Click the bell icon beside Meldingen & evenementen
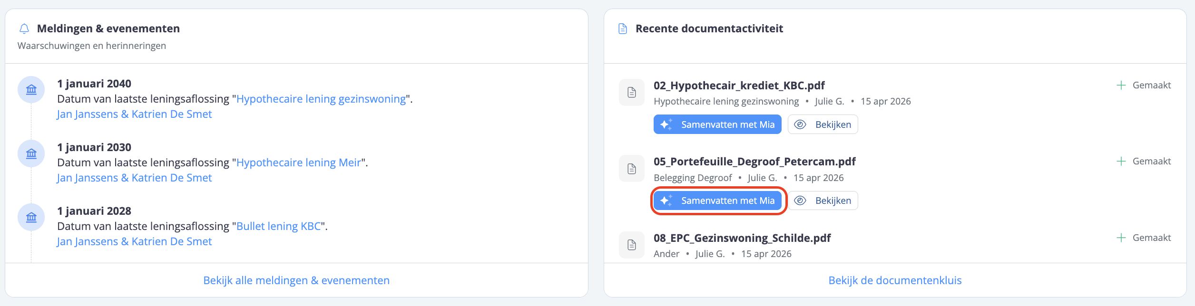Image resolution: width=1195 pixels, height=306 pixels. pos(24,29)
